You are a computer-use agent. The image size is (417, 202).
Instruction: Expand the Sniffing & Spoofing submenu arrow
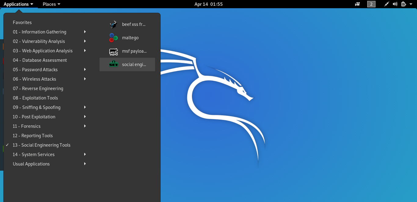coord(85,107)
